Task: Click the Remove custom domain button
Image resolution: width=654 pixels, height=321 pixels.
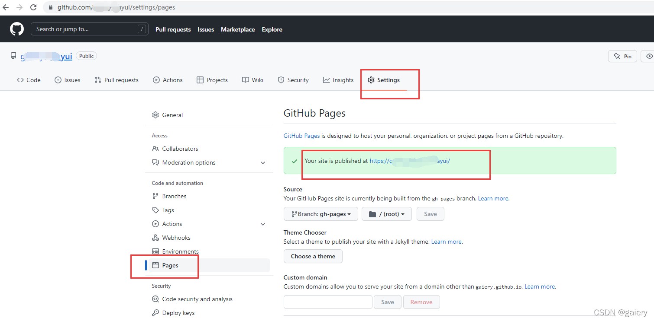Action: point(421,302)
